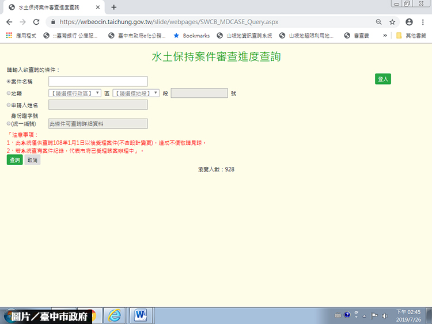Image resolution: width=432 pixels, height=324 pixels.
Task: Bookmark this page with the star icon
Action: [392, 22]
